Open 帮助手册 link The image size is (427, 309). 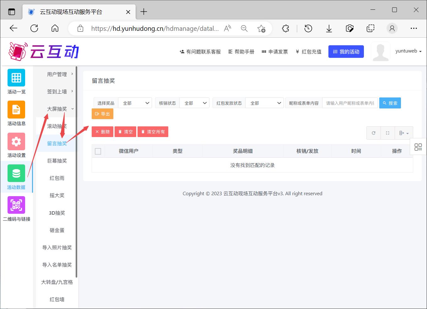(x=241, y=52)
